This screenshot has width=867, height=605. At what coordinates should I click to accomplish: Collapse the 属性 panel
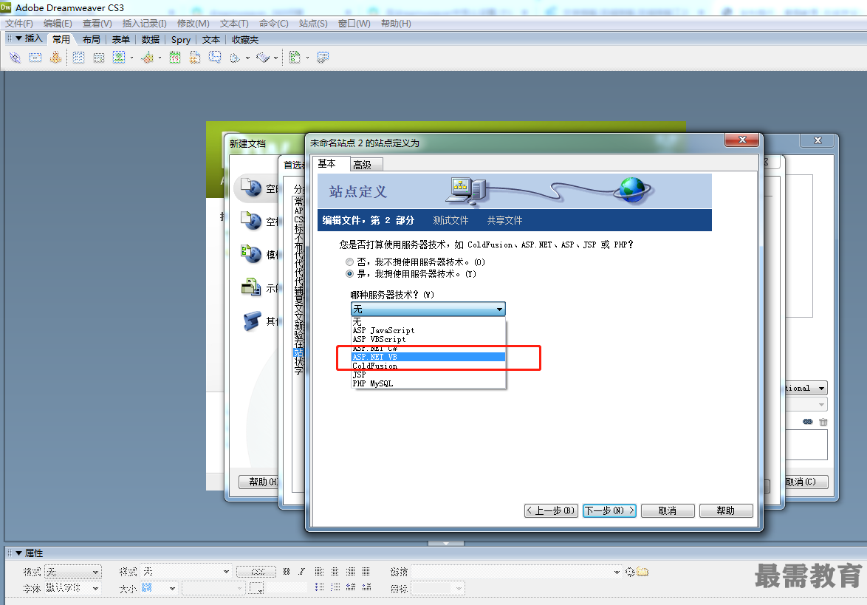[18, 553]
